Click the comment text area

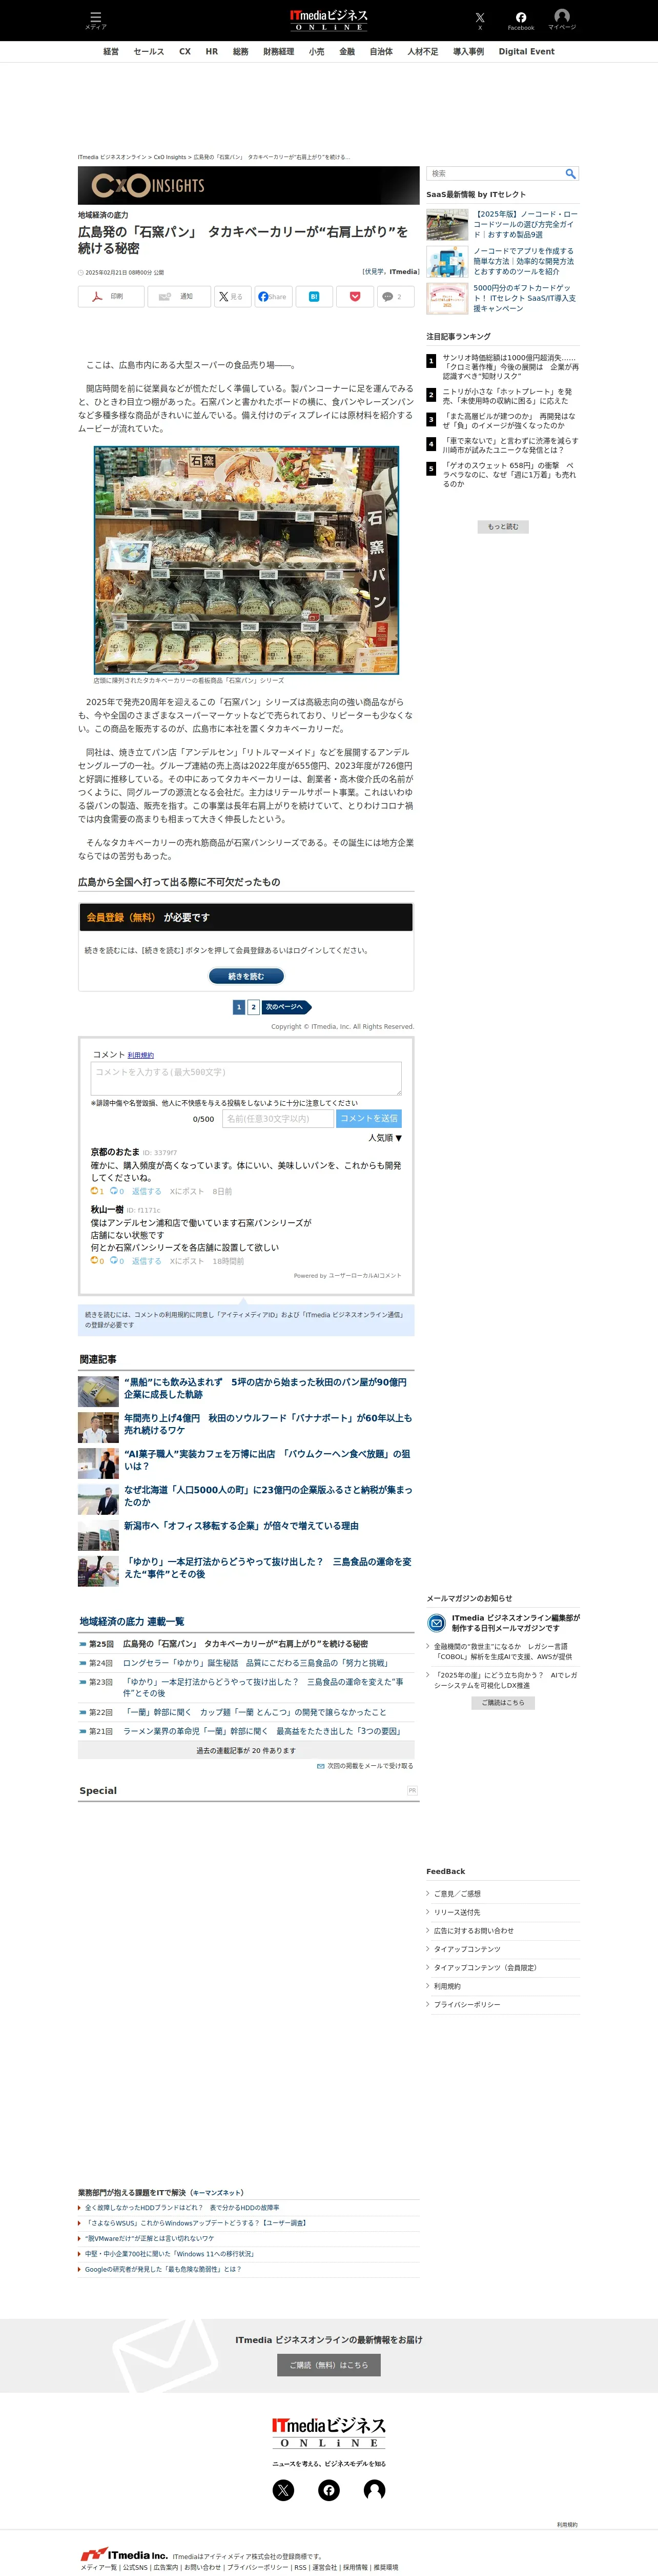tap(246, 1079)
